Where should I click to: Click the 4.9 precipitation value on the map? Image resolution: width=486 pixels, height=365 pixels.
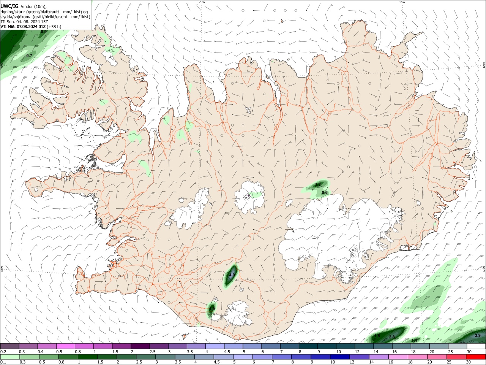(x=232, y=275)
